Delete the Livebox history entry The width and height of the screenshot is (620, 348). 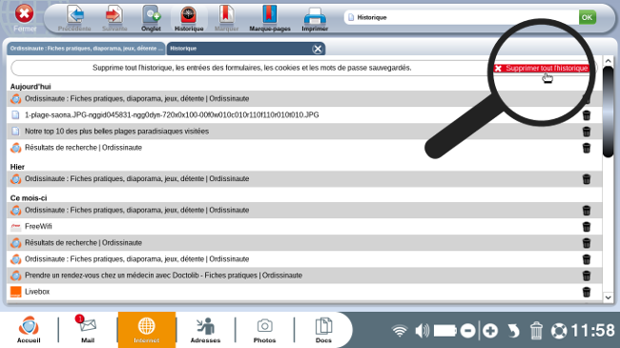pos(587,292)
